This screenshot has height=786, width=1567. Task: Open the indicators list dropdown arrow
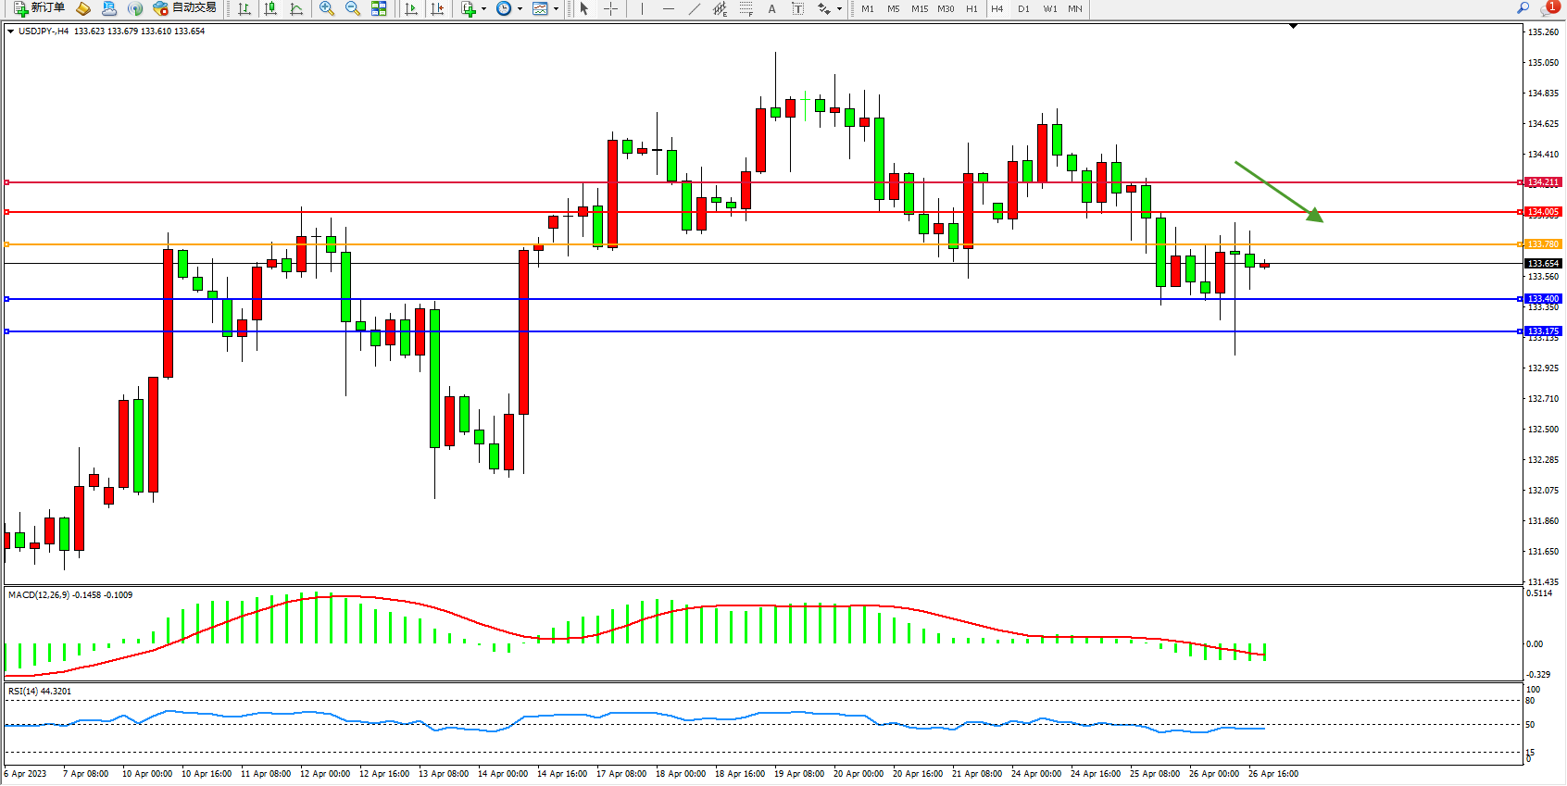coord(483,9)
